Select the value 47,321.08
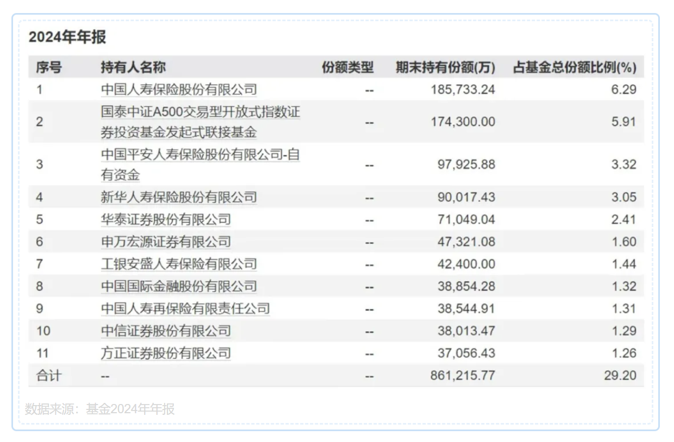The width and height of the screenshot is (674, 442). click(x=466, y=242)
